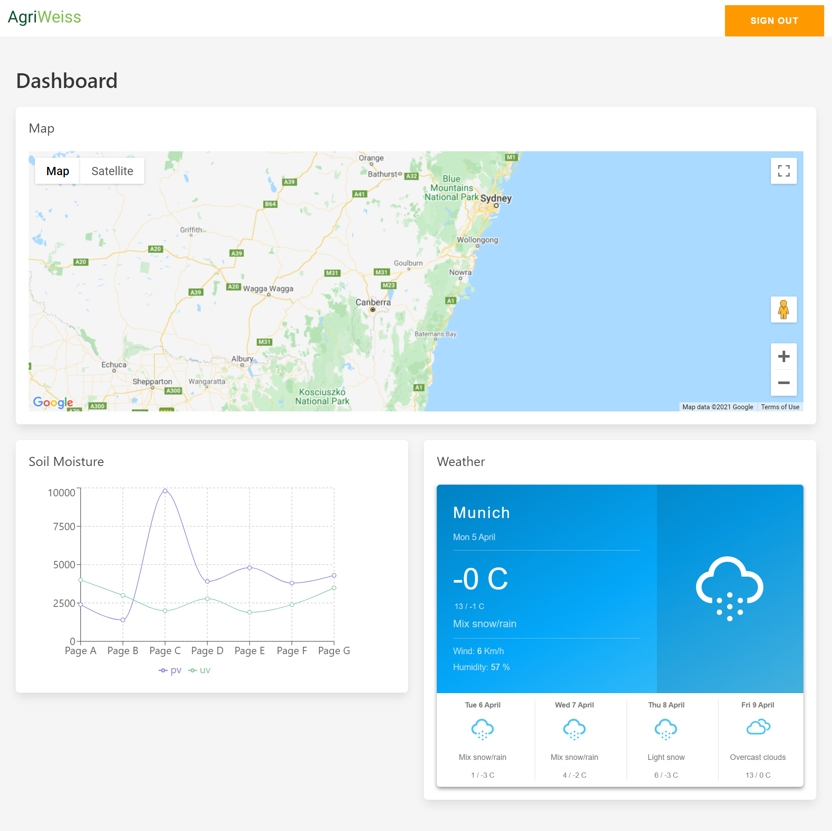The image size is (832, 831).
Task: Click Canberra marker on the map
Action: pos(373,310)
